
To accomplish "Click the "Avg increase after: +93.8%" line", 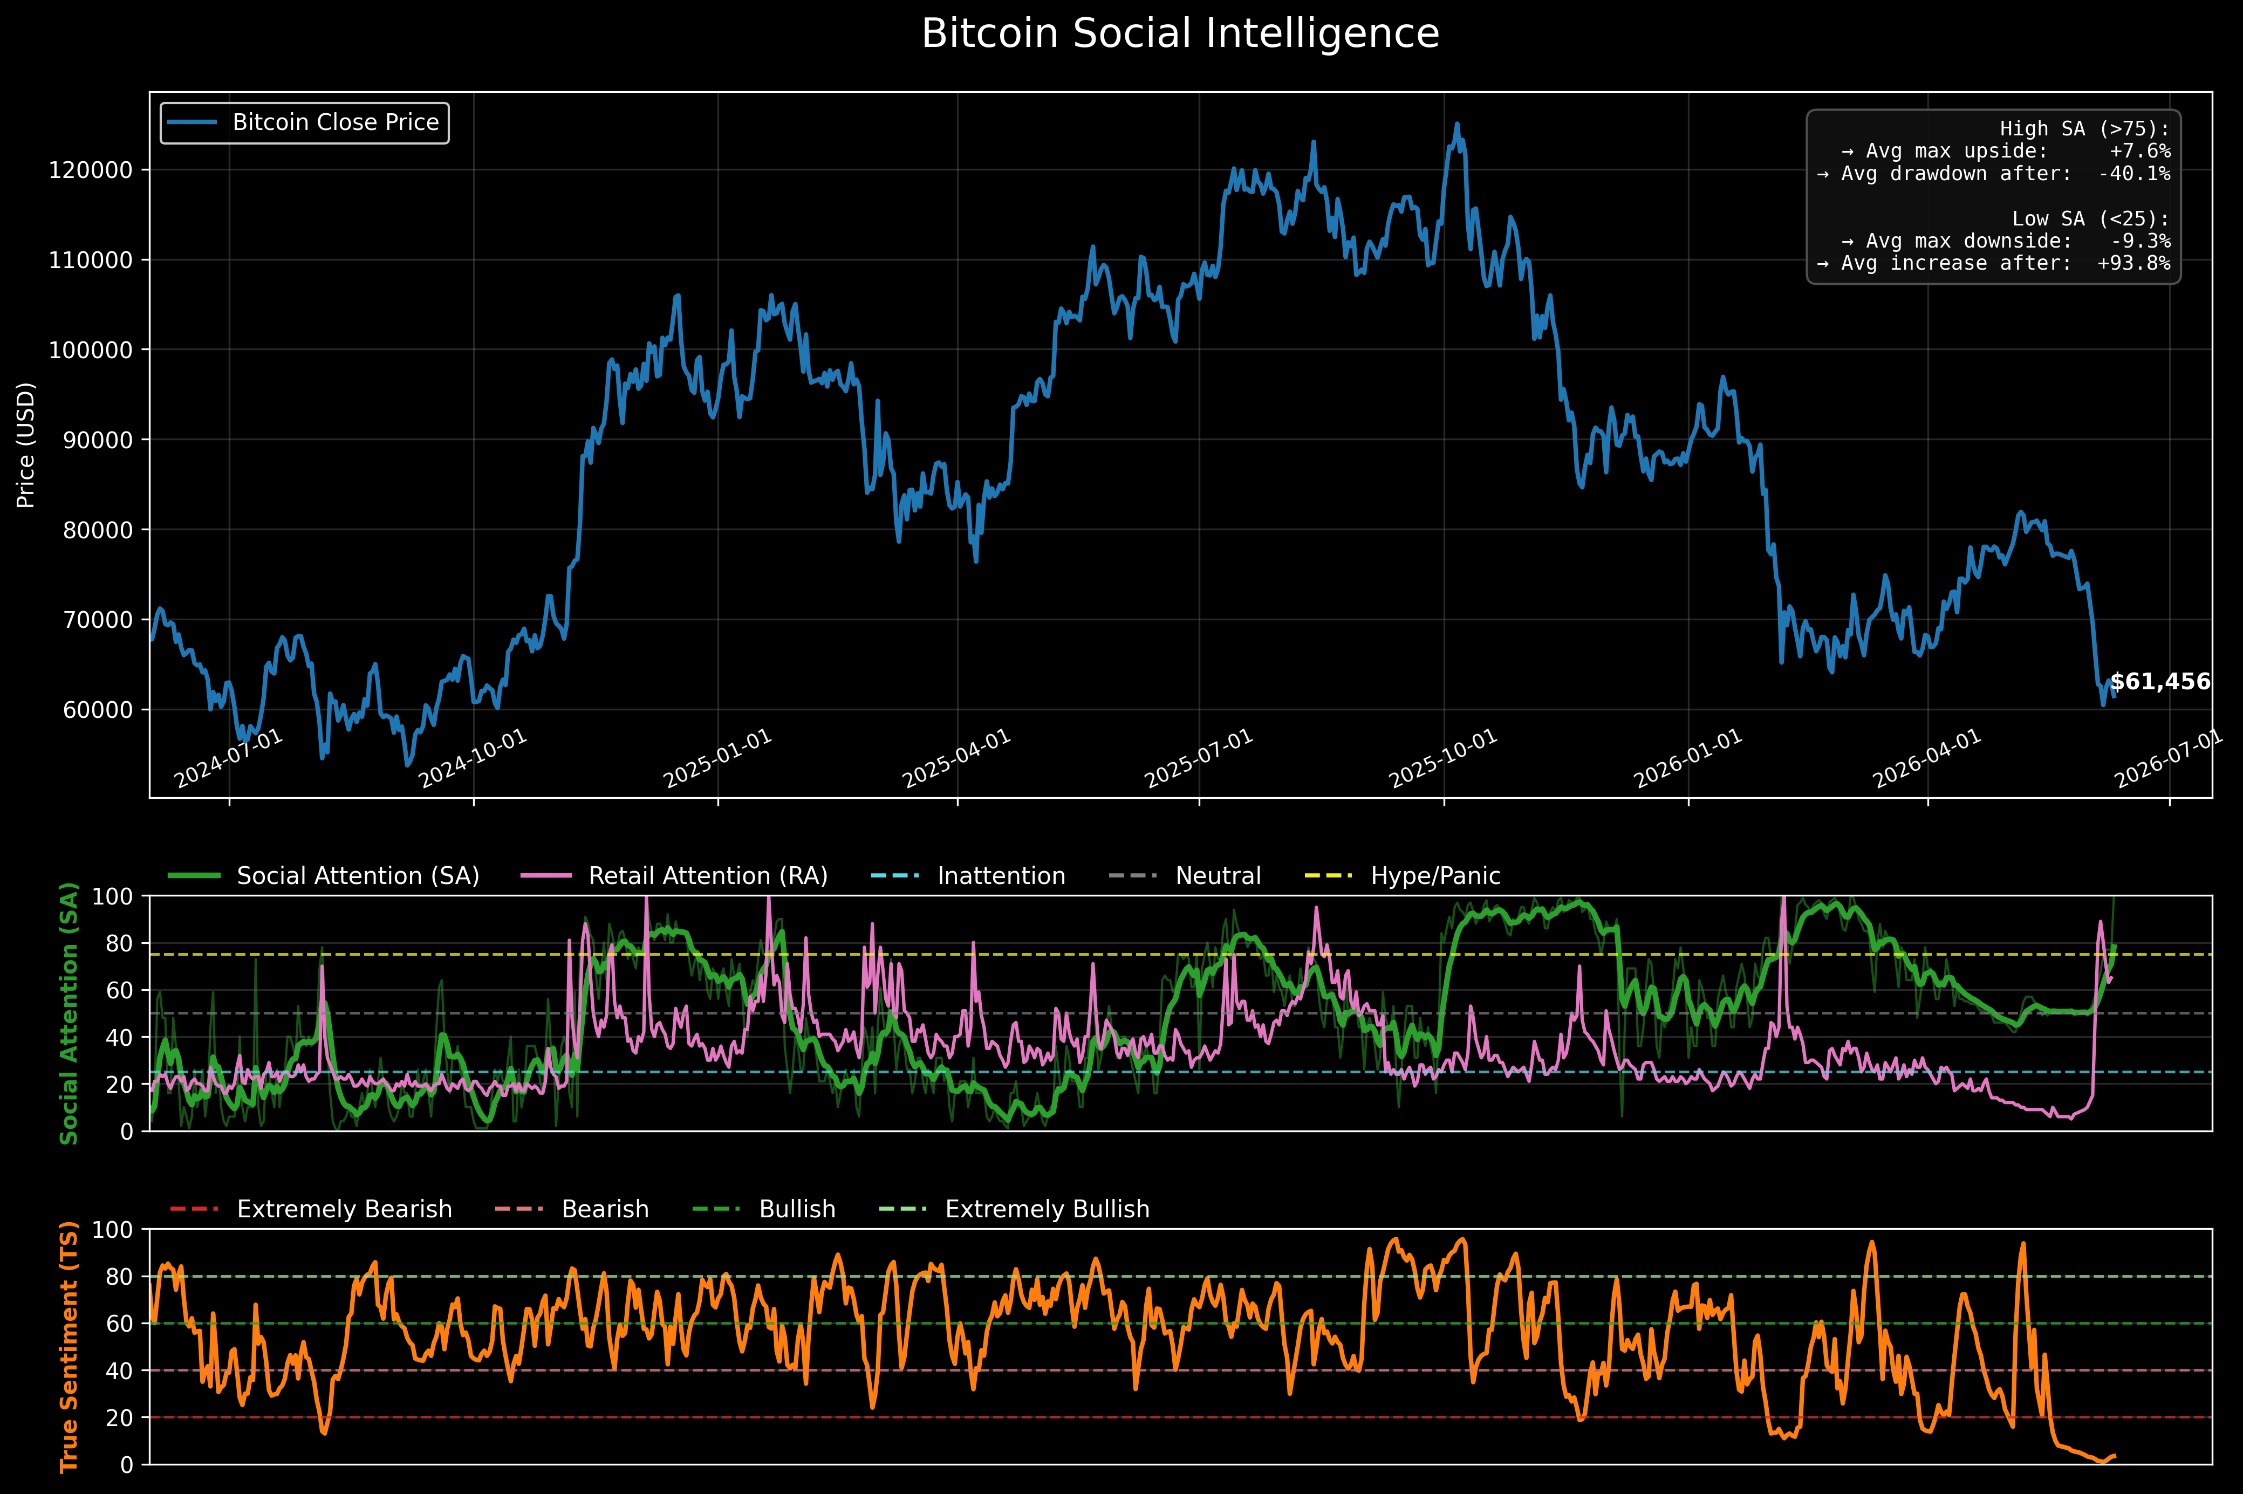I will (1993, 264).
